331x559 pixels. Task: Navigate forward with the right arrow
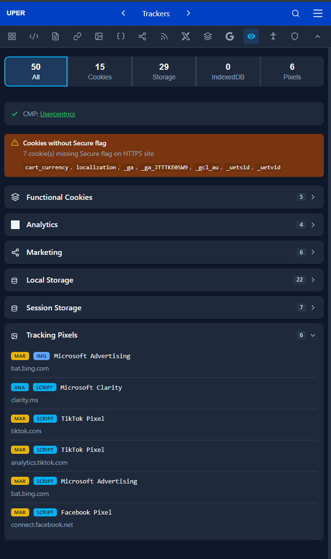pyautogui.click(x=188, y=13)
